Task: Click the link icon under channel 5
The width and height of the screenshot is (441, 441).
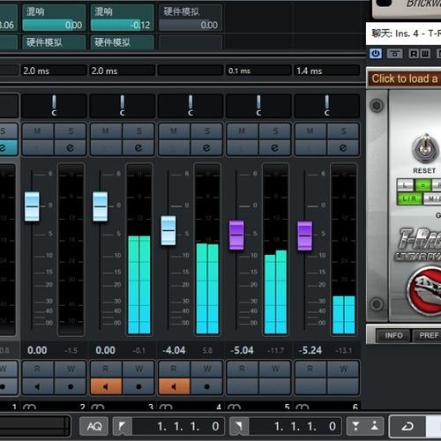Action: 234,407
